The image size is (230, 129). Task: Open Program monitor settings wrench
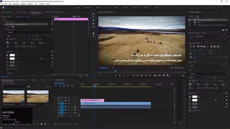click(172, 68)
